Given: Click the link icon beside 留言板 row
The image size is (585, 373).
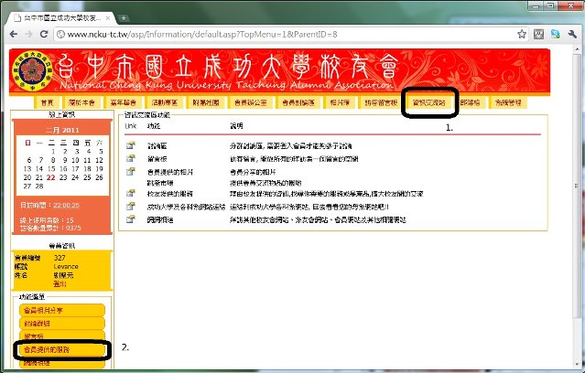Looking at the screenshot, I should pos(130,158).
